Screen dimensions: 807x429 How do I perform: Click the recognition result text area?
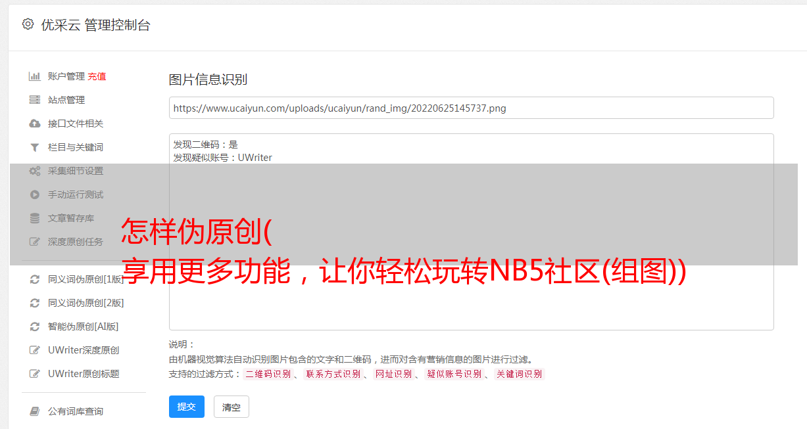(x=471, y=231)
